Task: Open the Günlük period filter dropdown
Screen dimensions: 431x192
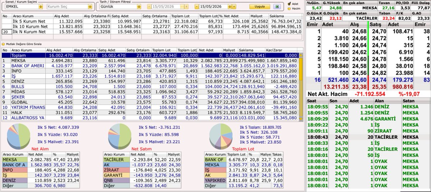Action: coord(139,6)
